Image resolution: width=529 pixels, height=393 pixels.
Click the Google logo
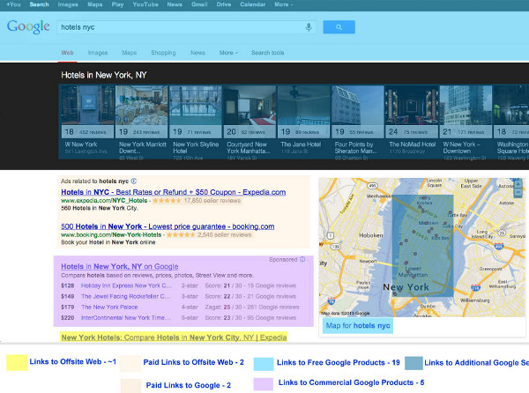coord(28,26)
